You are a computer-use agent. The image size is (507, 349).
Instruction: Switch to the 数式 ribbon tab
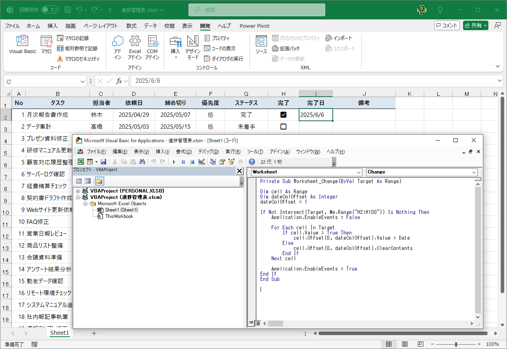click(x=132, y=26)
